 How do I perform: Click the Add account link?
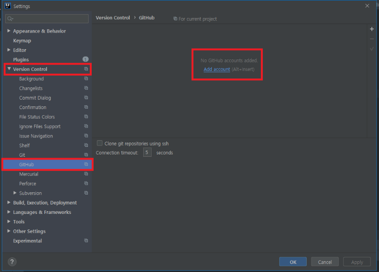217,69
